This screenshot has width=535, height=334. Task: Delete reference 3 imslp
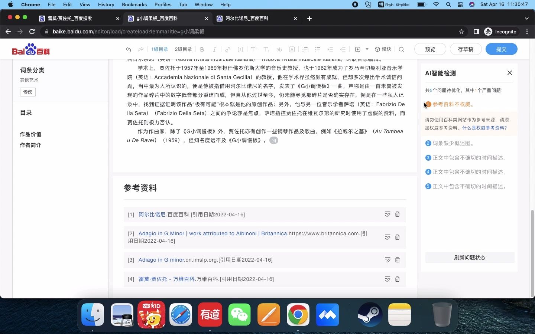point(398,260)
